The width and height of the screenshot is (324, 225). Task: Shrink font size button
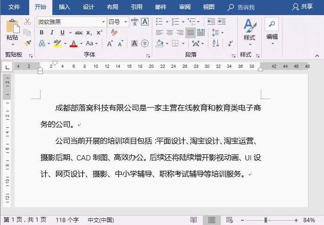[120, 43]
